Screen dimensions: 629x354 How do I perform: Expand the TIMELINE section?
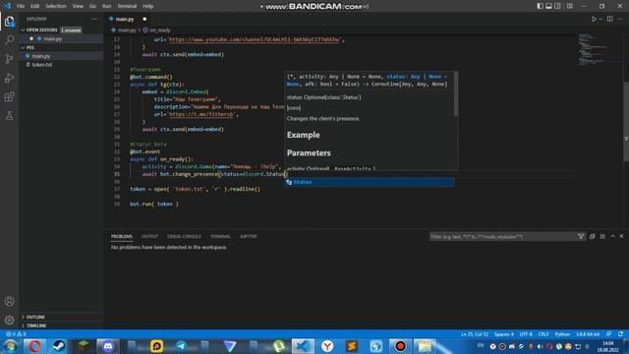(x=36, y=325)
